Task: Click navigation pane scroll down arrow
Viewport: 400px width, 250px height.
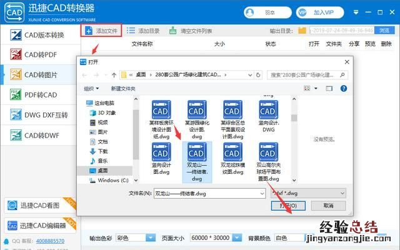Action: [x=136, y=180]
